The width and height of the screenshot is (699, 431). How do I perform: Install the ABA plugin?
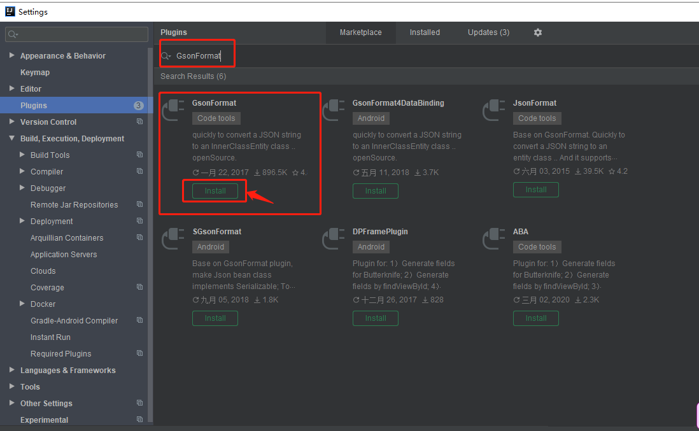[536, 318]
